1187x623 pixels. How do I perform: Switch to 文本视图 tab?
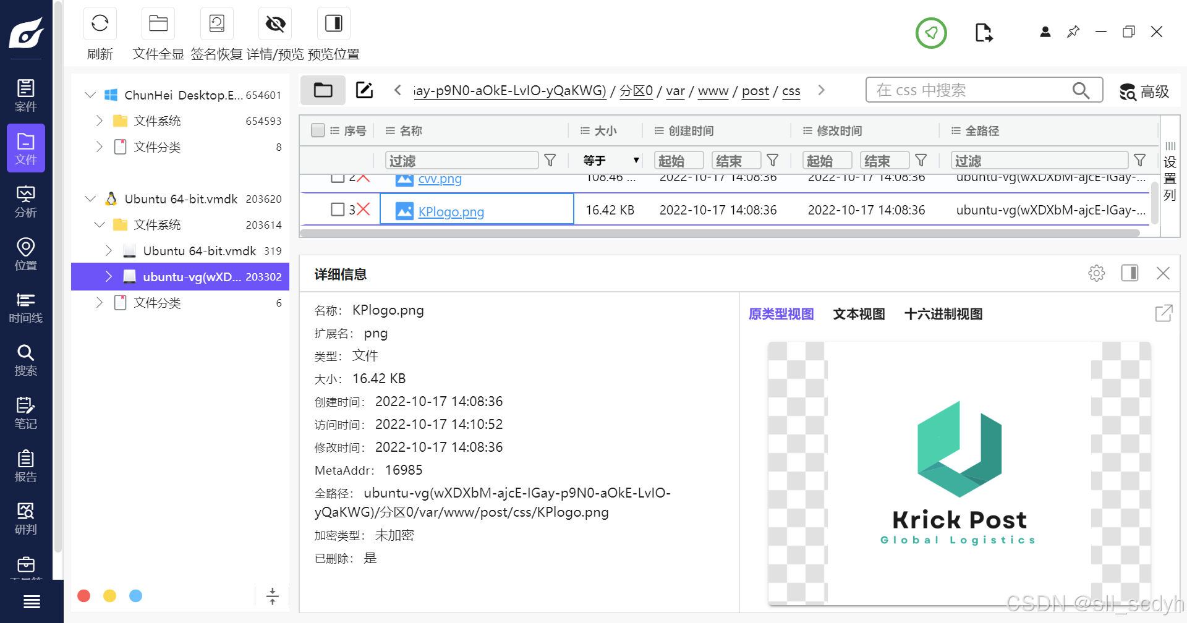(859, 314)
